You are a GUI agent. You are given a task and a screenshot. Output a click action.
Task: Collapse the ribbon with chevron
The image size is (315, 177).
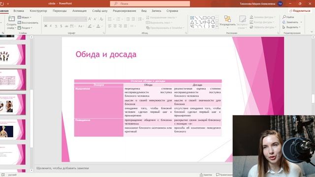(312, 31)
